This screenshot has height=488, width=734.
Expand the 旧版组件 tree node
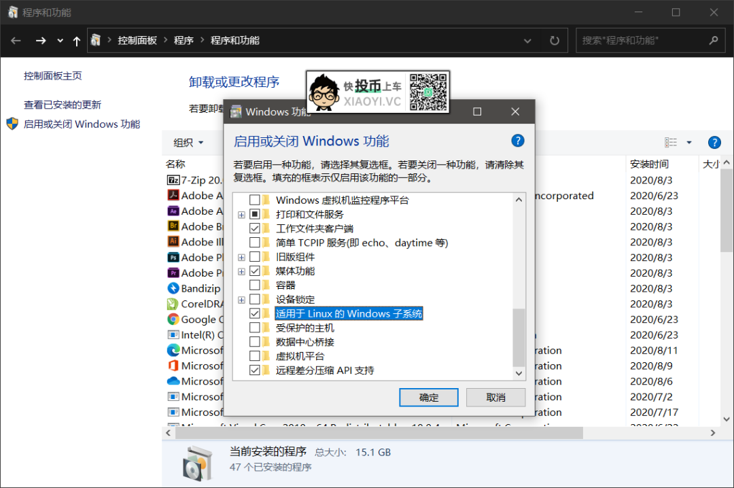[x=241, y=257]
